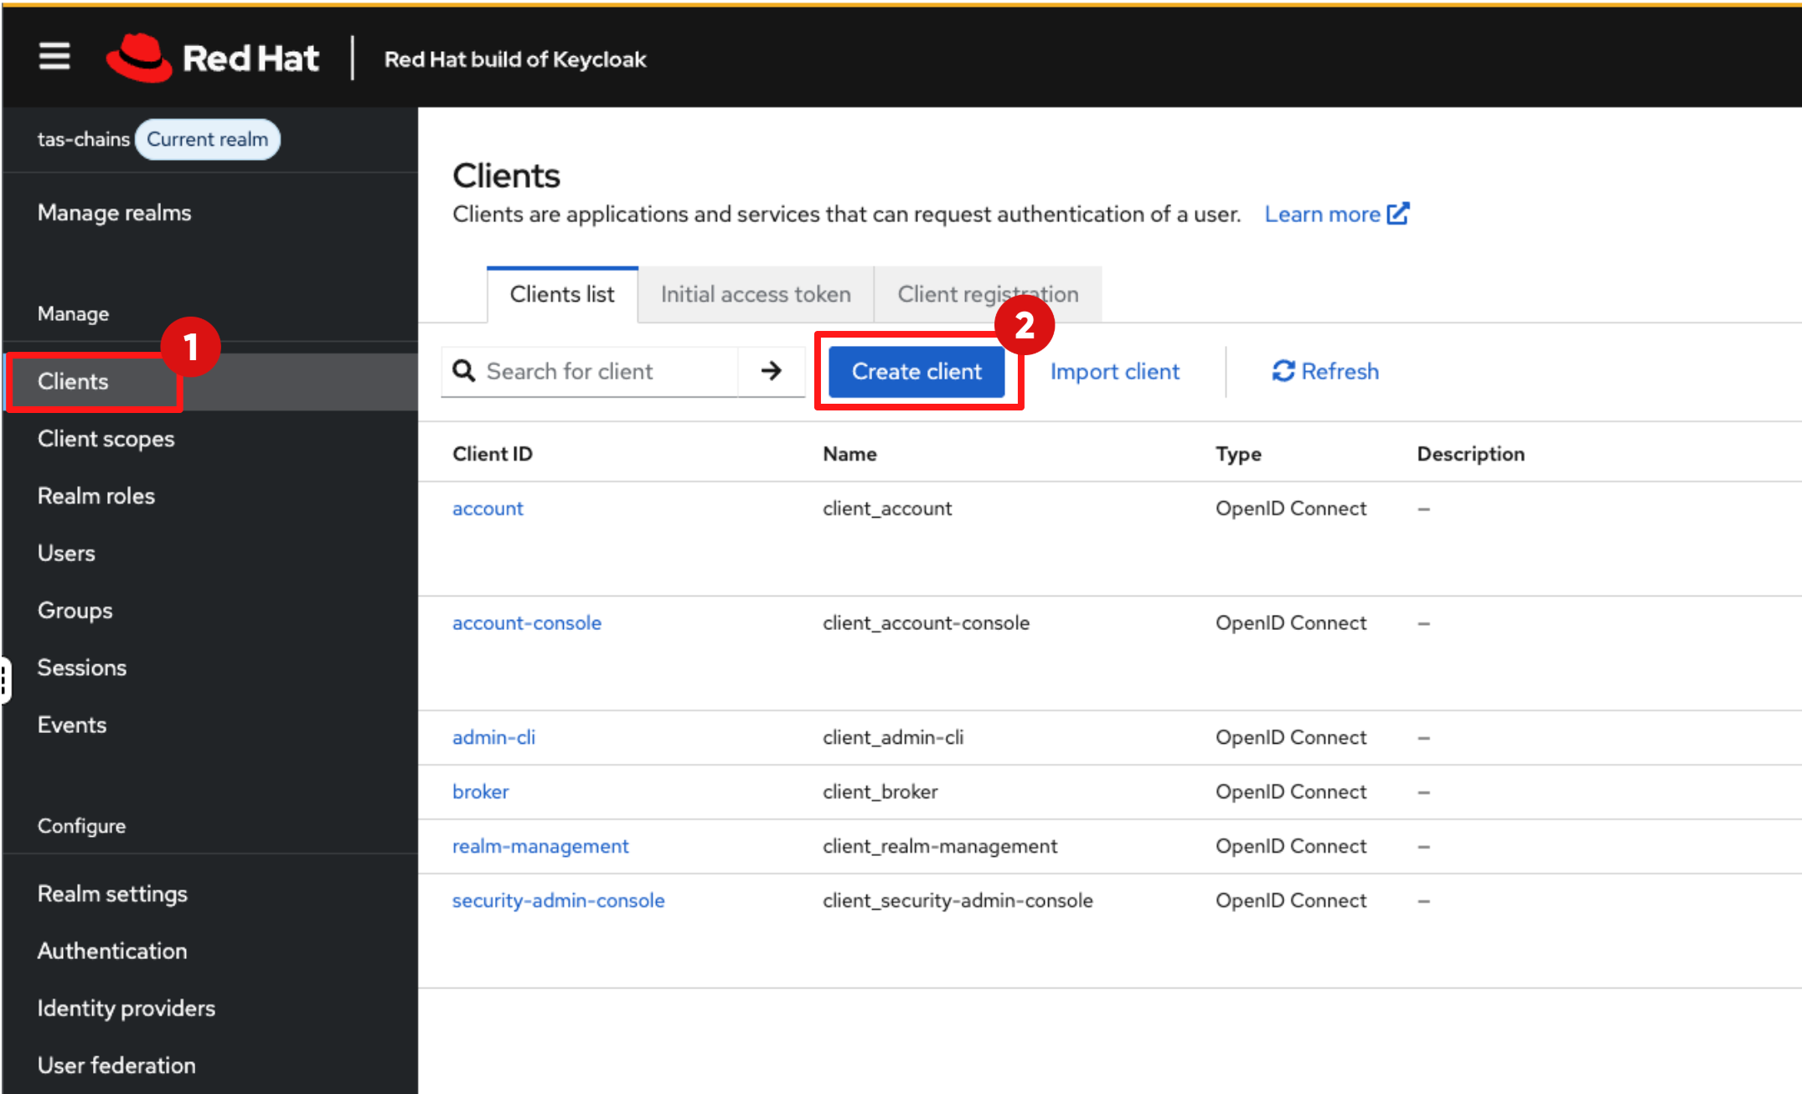Screen dimensions: 1802x1094
Task: Navigate to Realm settings
Action: (x=112, y=894)
